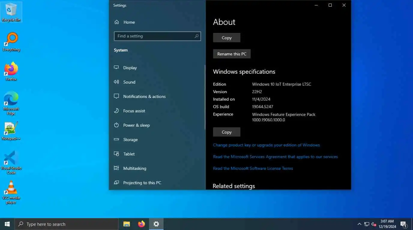Screen dimensions: 413x230
Task: Click Copy below Windows specifications
Action: (x=227, y=132)
